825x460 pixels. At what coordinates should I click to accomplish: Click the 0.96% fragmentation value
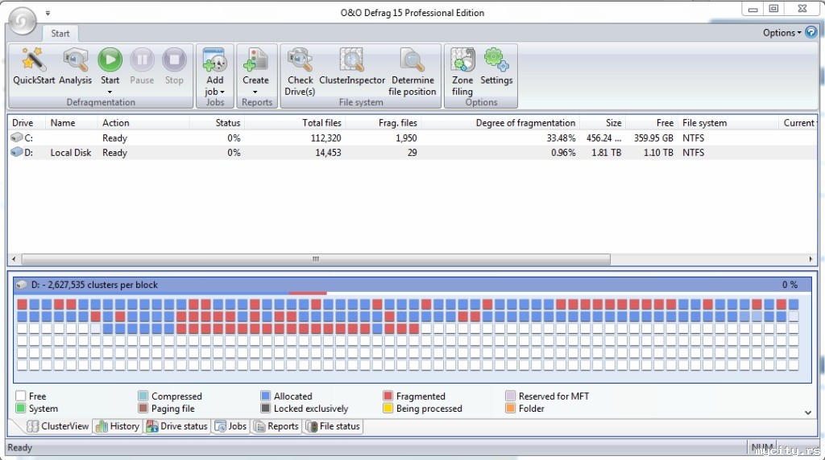pos(563,153)
